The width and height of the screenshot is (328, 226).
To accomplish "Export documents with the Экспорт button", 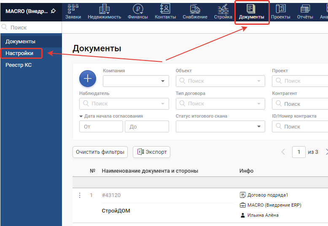I will (151, 152).
